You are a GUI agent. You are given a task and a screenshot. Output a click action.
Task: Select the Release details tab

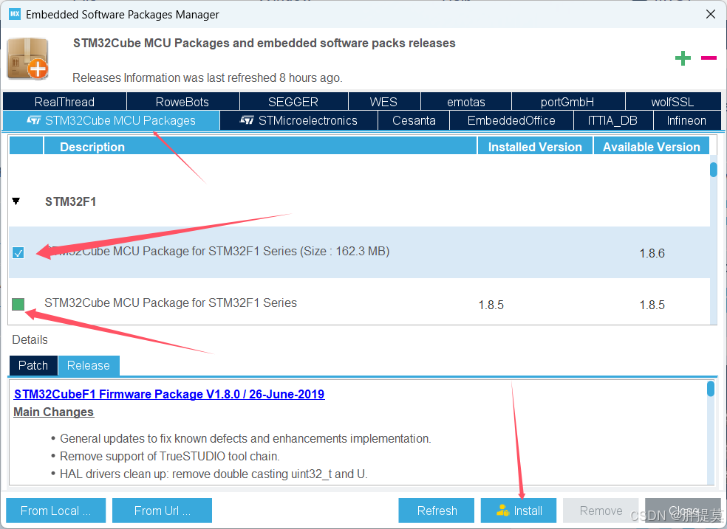89,365
